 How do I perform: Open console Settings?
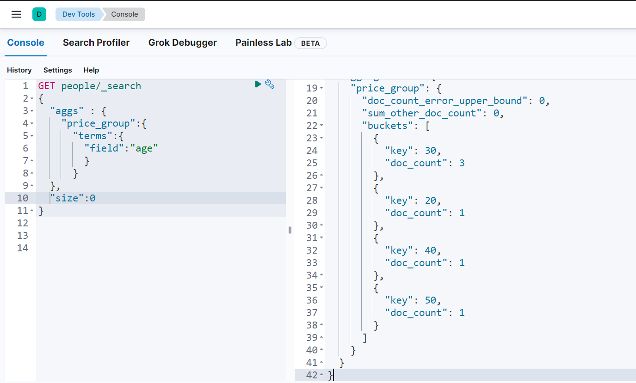click(x=58, y=70)
